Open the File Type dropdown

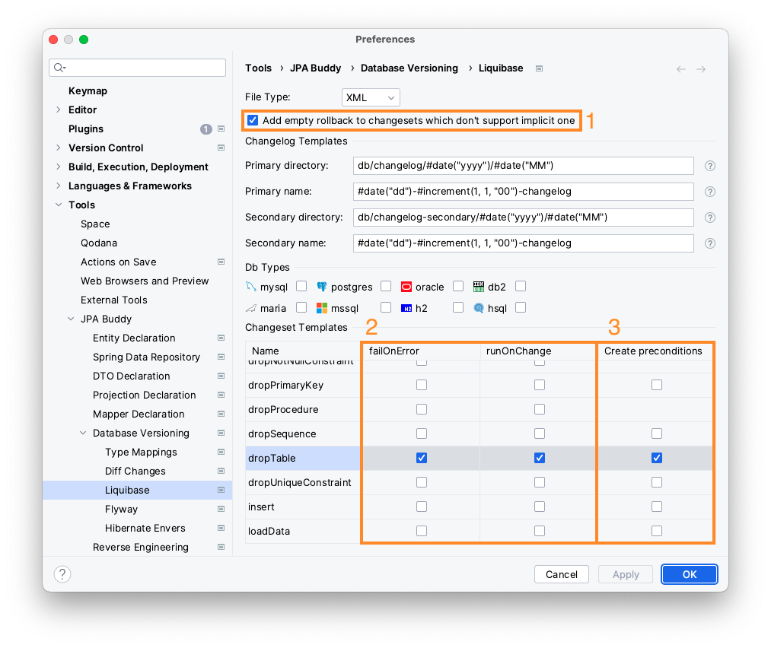(371, 97)
